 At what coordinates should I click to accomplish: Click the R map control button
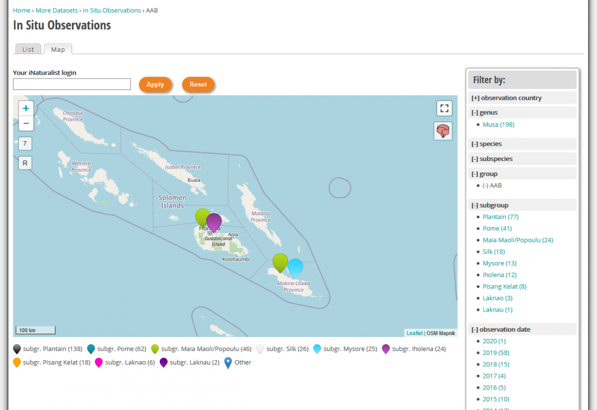coord(25,163)
